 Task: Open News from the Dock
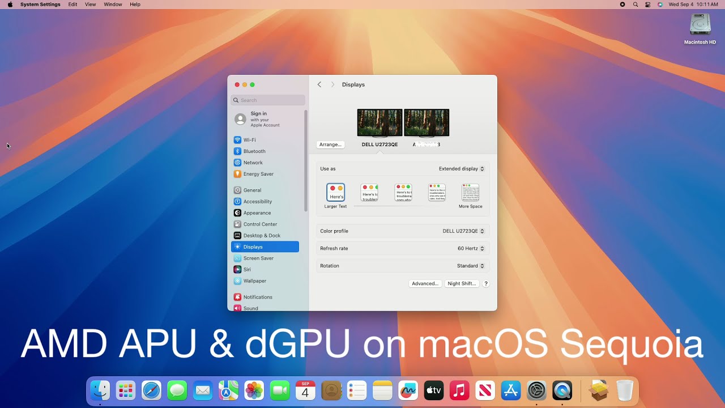485,390
